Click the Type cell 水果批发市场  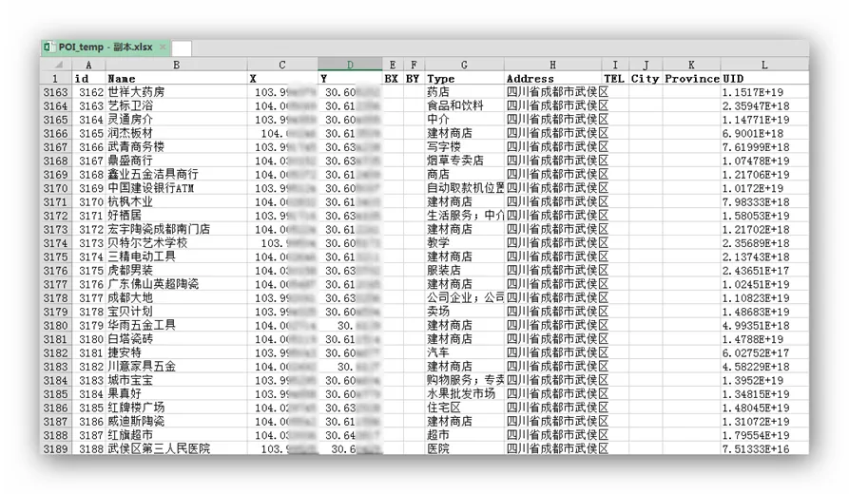464,394
